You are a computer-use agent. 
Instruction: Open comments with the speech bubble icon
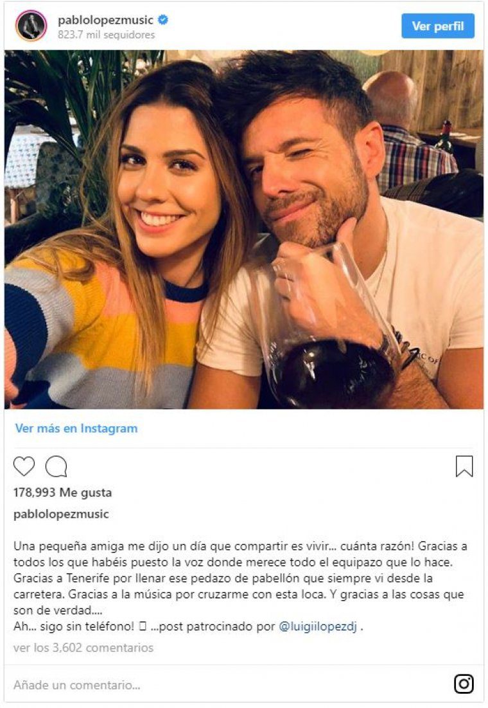click(x=57, y=466)
